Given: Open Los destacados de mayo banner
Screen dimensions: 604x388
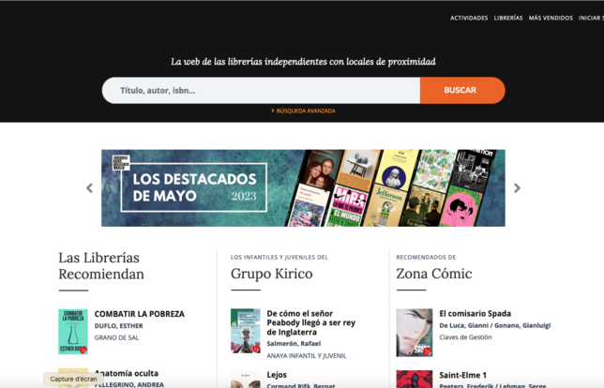Looking at the screenshot, I should coord(303,188).
